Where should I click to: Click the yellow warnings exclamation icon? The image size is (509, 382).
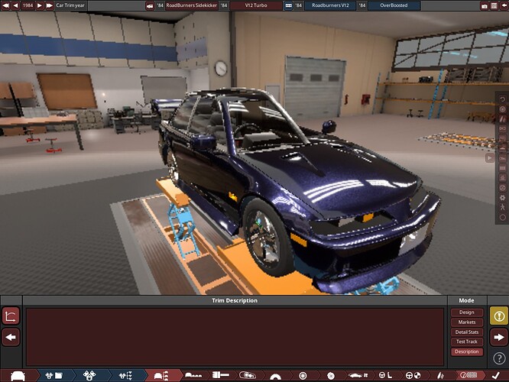[x=498, y=316]
